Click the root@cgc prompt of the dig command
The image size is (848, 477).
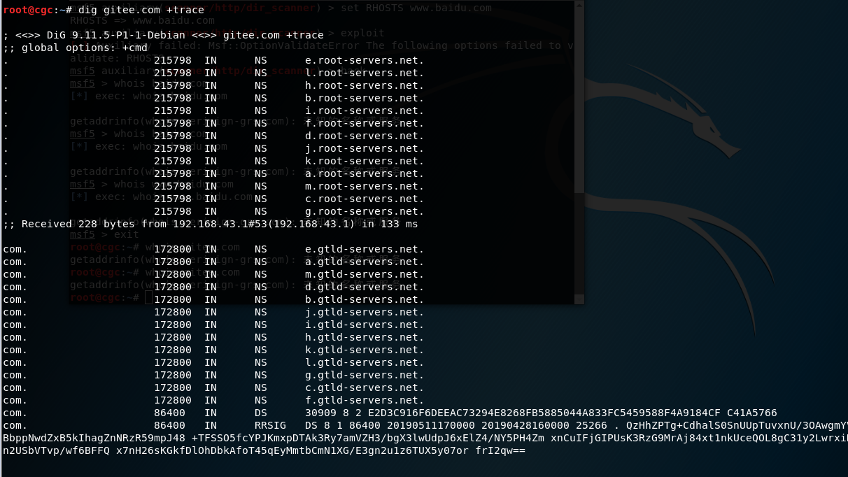click(36, 10)
